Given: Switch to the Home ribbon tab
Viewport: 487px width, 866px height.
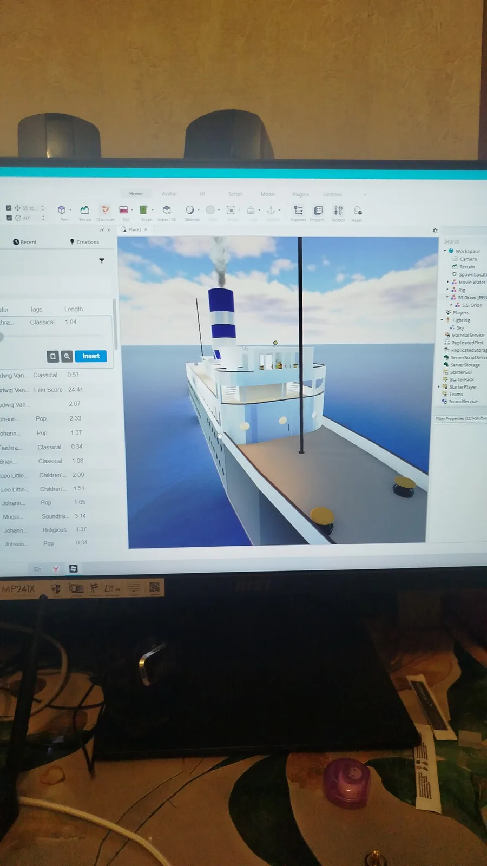Looking at the screenshot, I should 136,194.
